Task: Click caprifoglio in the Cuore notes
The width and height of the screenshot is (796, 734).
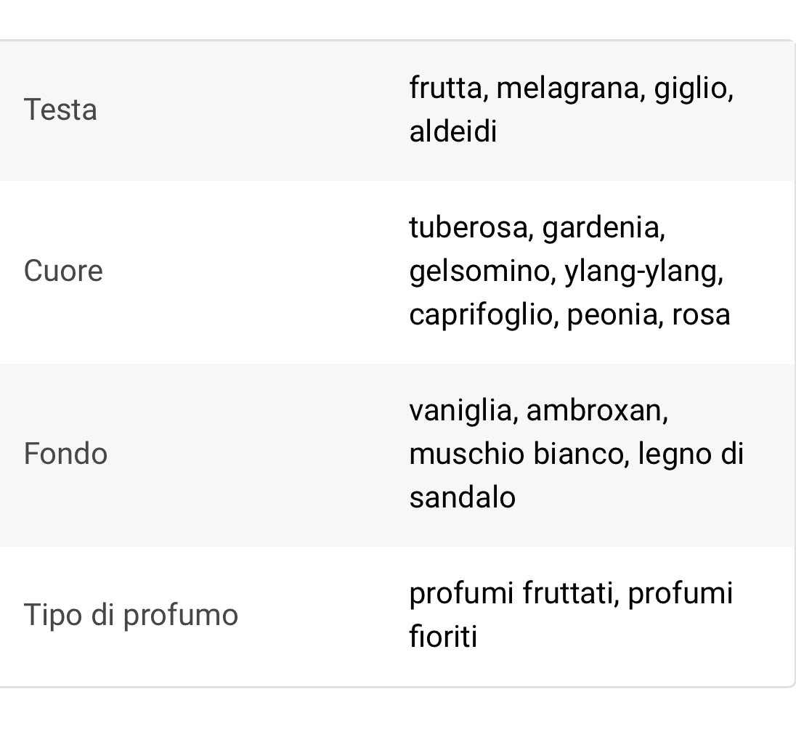Action: coord(481,315)
